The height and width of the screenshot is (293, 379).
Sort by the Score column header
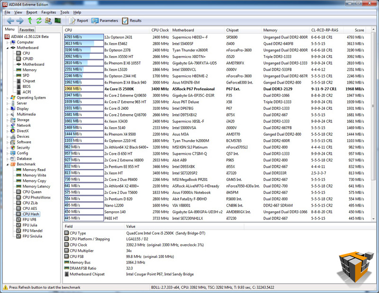tap(354, 30)
